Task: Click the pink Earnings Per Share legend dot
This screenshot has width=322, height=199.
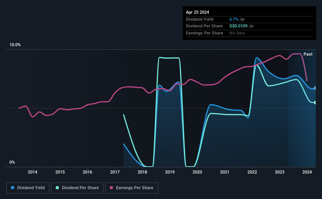Action: point(111,188)
